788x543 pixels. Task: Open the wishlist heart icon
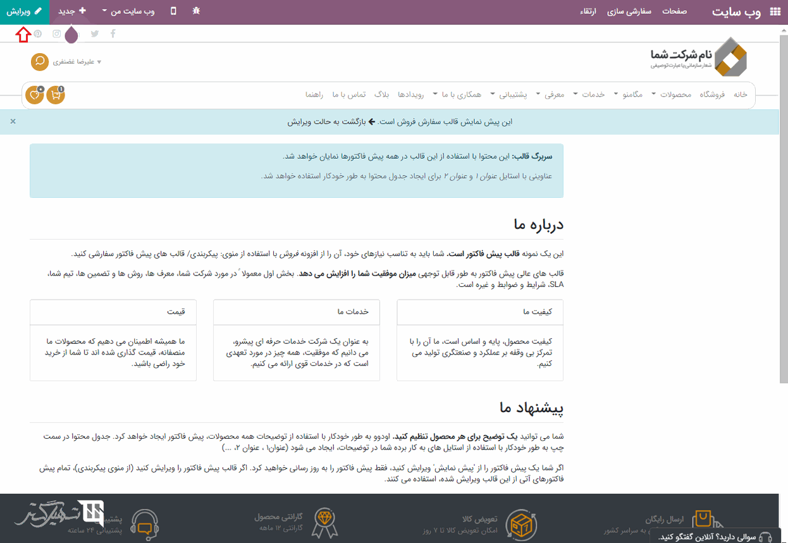[x=35, y=95]
